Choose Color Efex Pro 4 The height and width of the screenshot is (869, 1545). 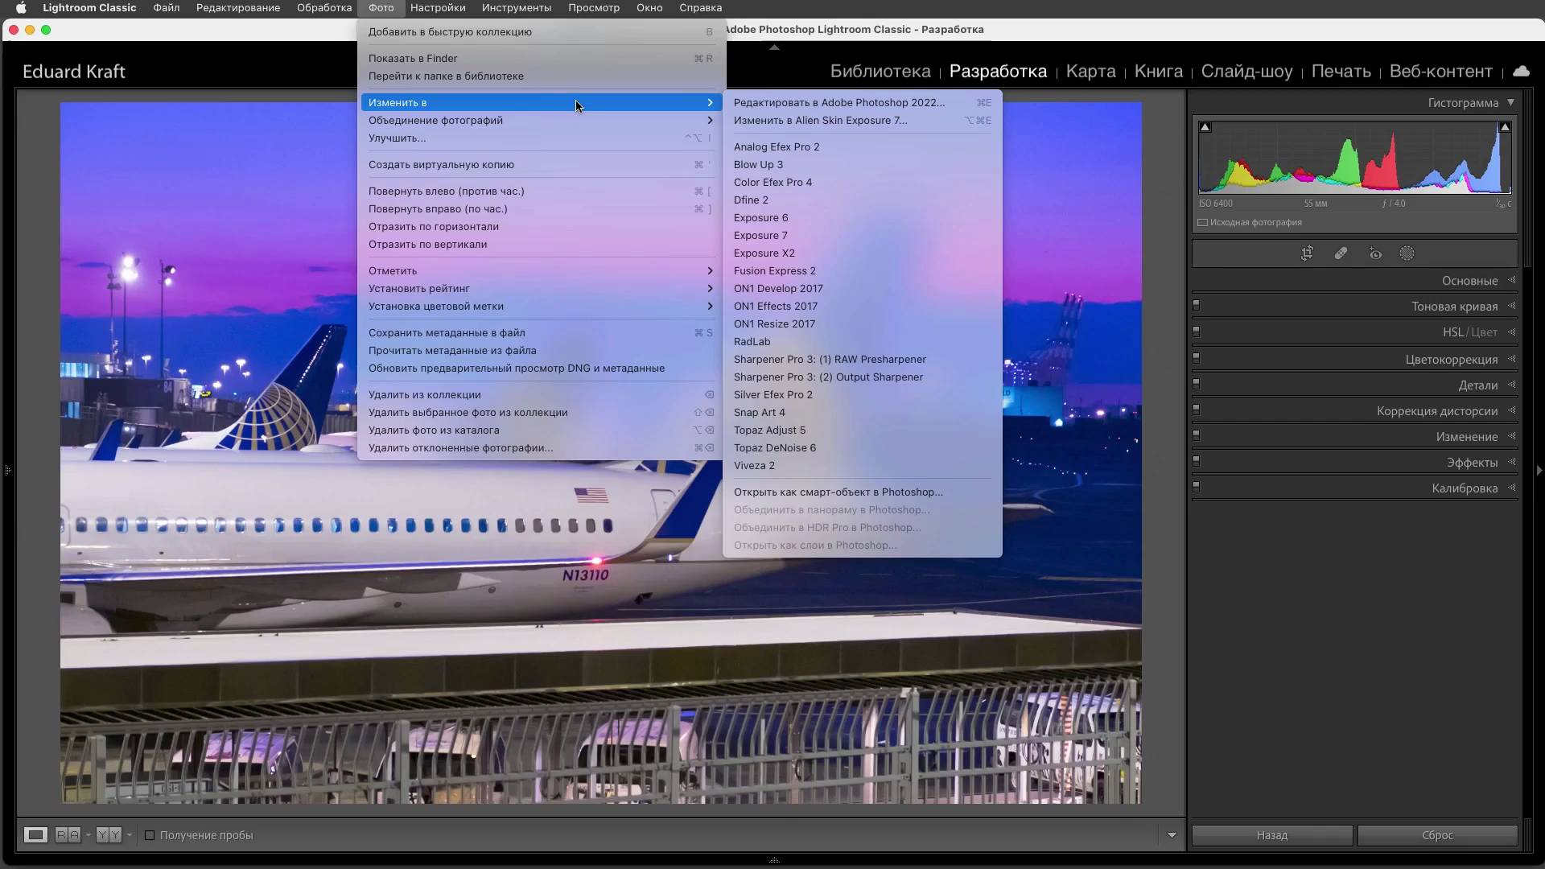[x=862, y=183]
